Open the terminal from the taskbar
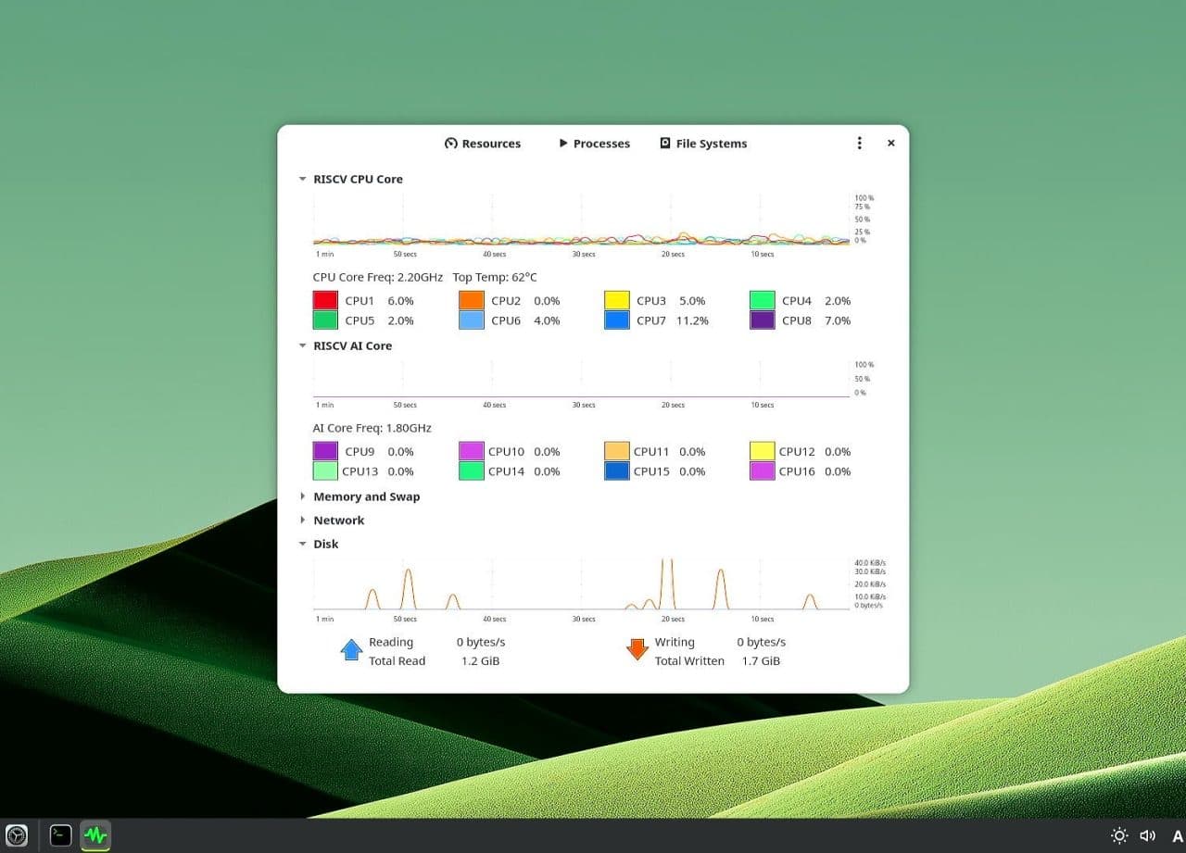This screenshot has width=1186, height=853. (60, 835)
